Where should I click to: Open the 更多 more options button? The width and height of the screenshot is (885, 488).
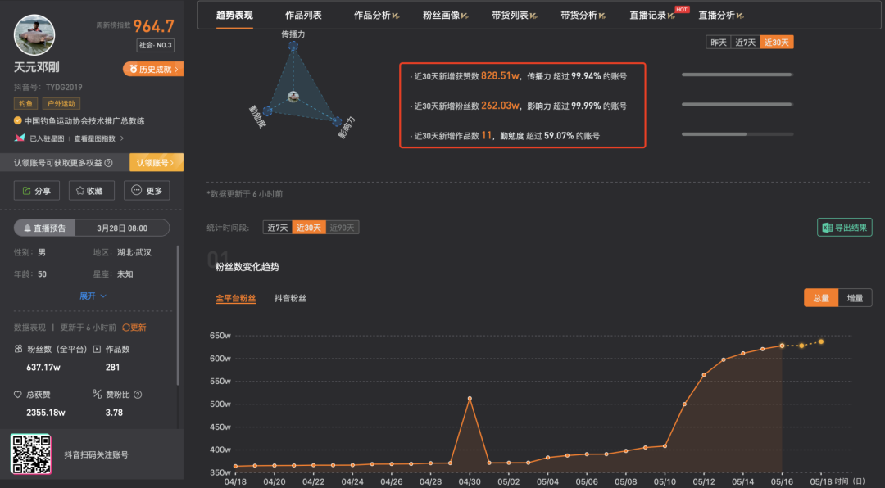coord(147,191)
